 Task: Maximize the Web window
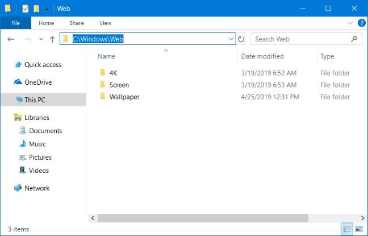(x=328, y=9)
